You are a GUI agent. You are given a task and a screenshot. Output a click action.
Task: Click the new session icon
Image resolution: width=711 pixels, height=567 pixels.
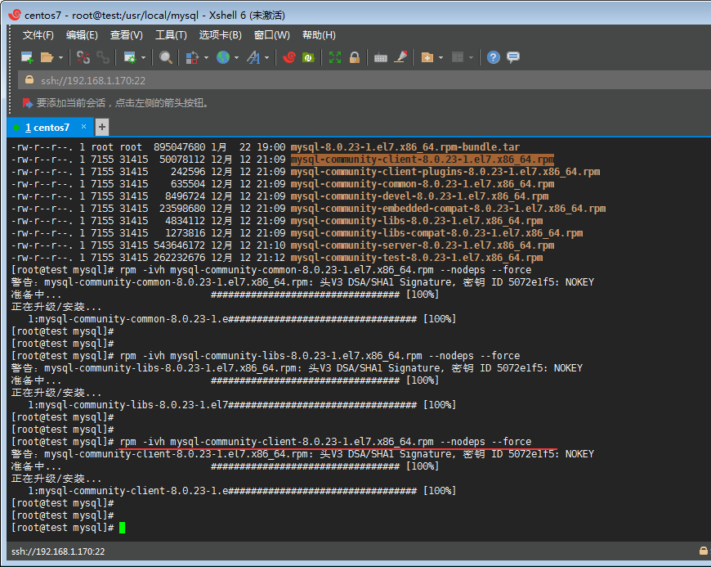pos(27,57)
